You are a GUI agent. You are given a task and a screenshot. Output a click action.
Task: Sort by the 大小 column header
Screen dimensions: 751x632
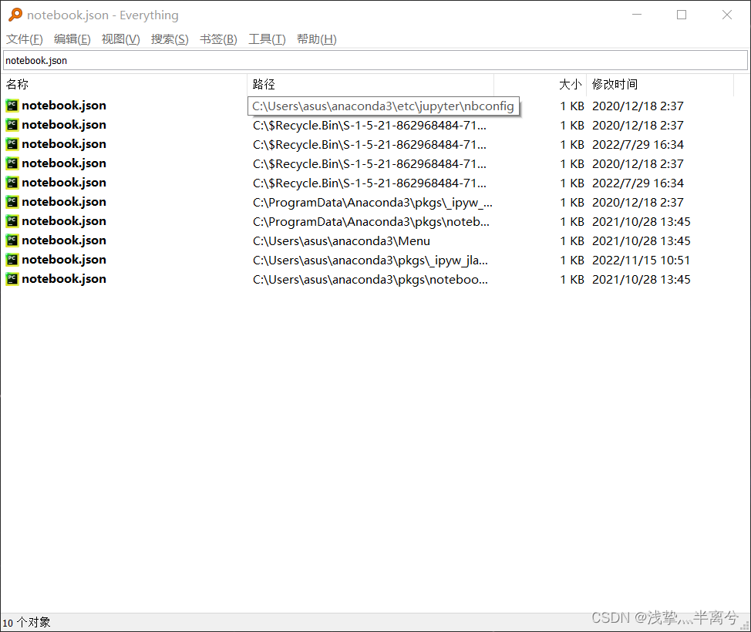point(540,84)
